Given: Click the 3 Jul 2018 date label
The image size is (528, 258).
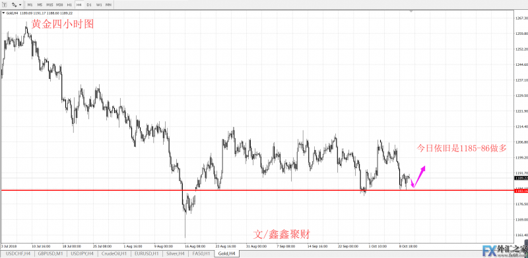Looking at the screenshot, I should coord(9,246).
